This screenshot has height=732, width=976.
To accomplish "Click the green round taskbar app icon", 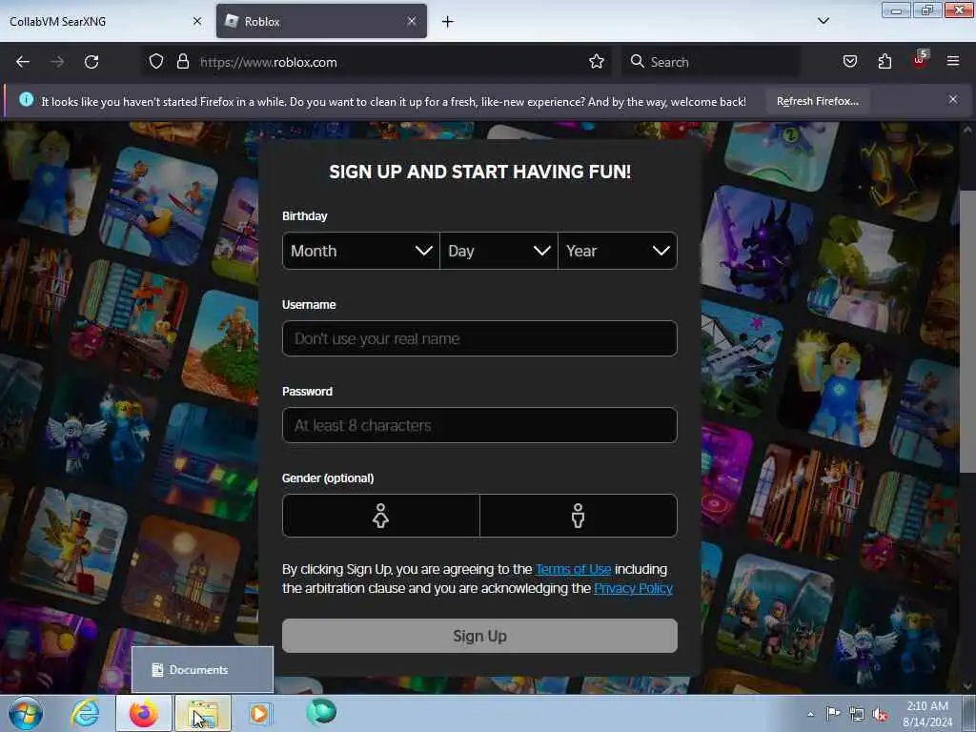I will pos(321,712).
